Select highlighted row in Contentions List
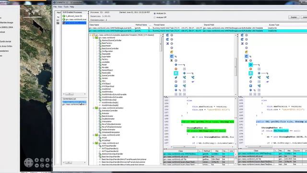Screen dimensions: 307x173 click(74, 102)
